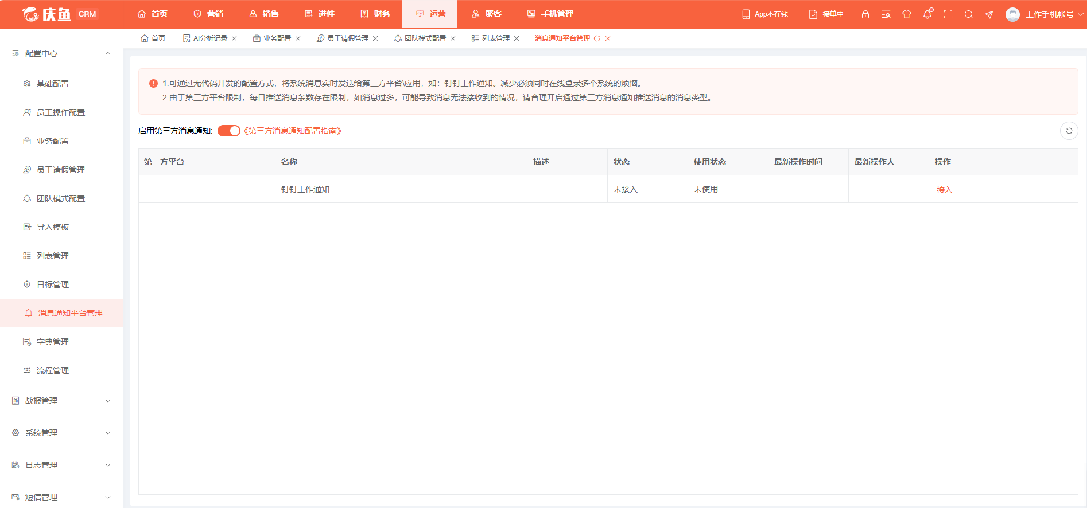Close the AI分析记录 tab
This screenshot has height=508, width=1087.
(234, 38)
